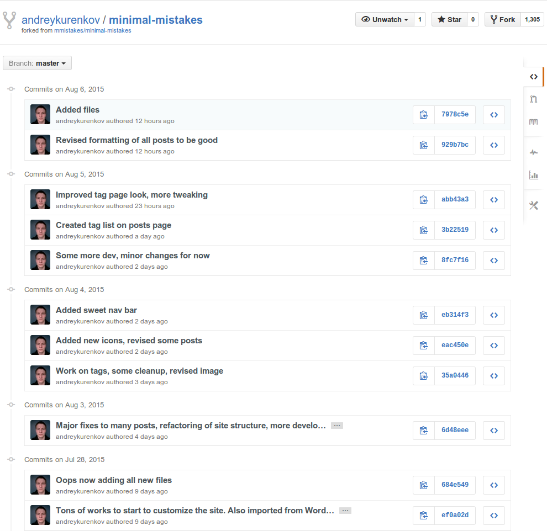Browse code at 'Some more dev' commit

(x=493, y=261)
